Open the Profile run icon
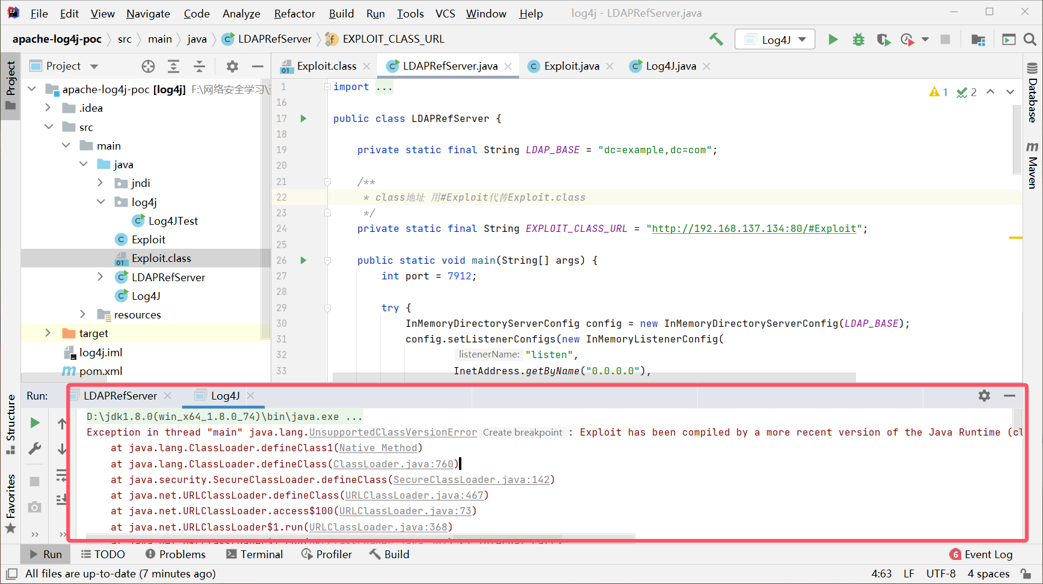This screenshot has height=584, width=1043. point(907,40)
